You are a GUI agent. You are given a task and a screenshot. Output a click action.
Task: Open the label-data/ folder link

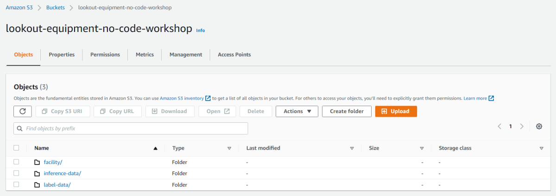click(57, 185)
